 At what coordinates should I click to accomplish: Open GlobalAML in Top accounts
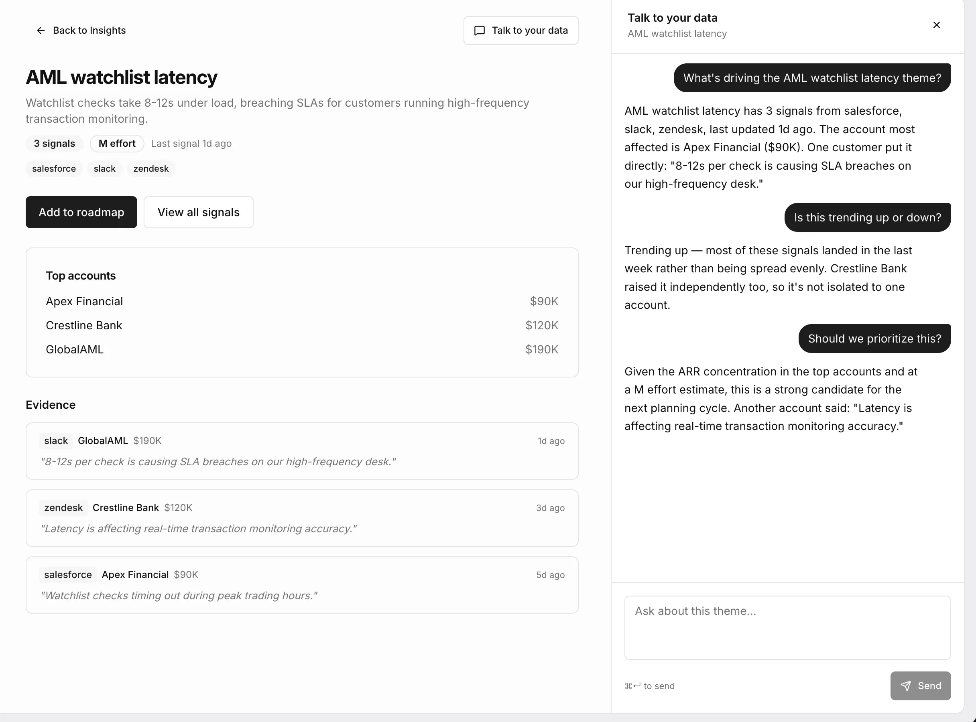coord(302,349)
